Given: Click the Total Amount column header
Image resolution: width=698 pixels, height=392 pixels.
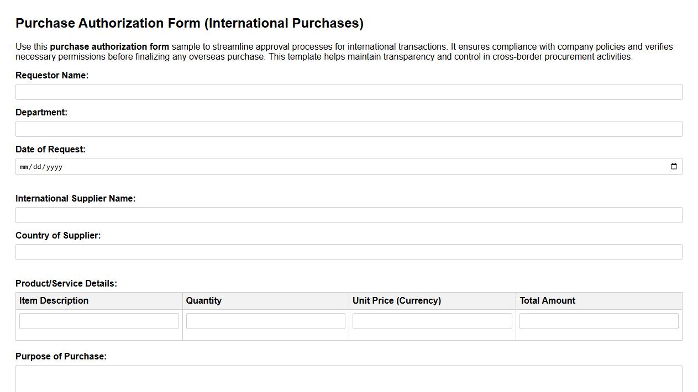Looking at the screenshot, I should point(547,300).
